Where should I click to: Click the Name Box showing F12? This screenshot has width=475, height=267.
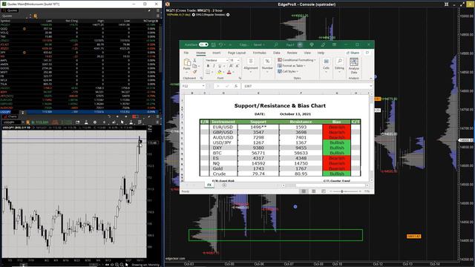pos(193,86)
